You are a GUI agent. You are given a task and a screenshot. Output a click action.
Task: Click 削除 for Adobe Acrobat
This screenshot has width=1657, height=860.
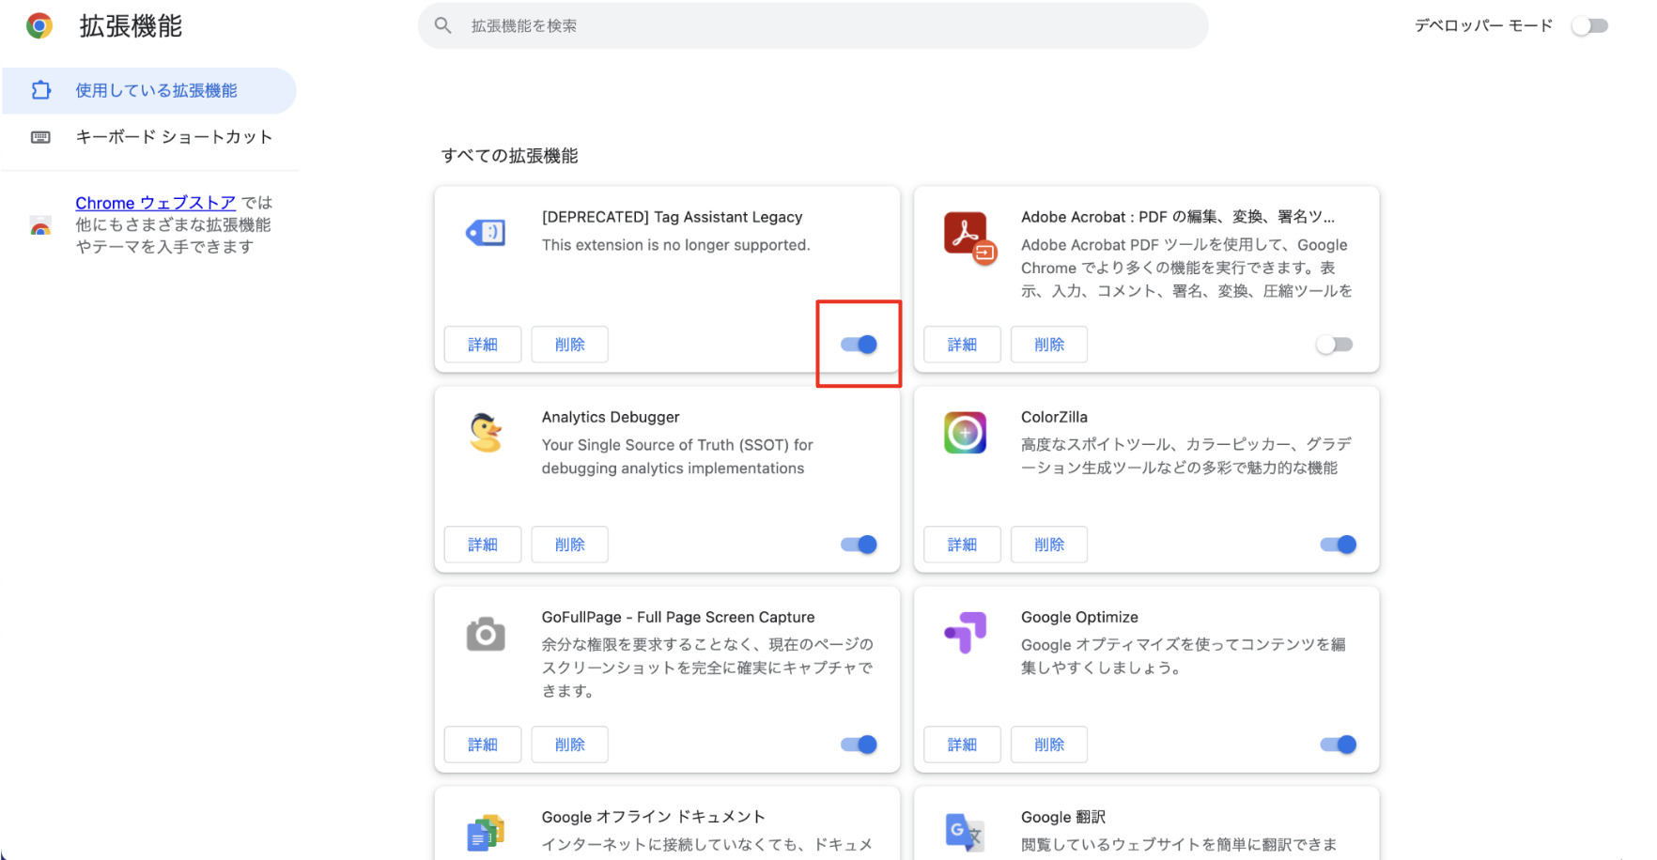1049,345
